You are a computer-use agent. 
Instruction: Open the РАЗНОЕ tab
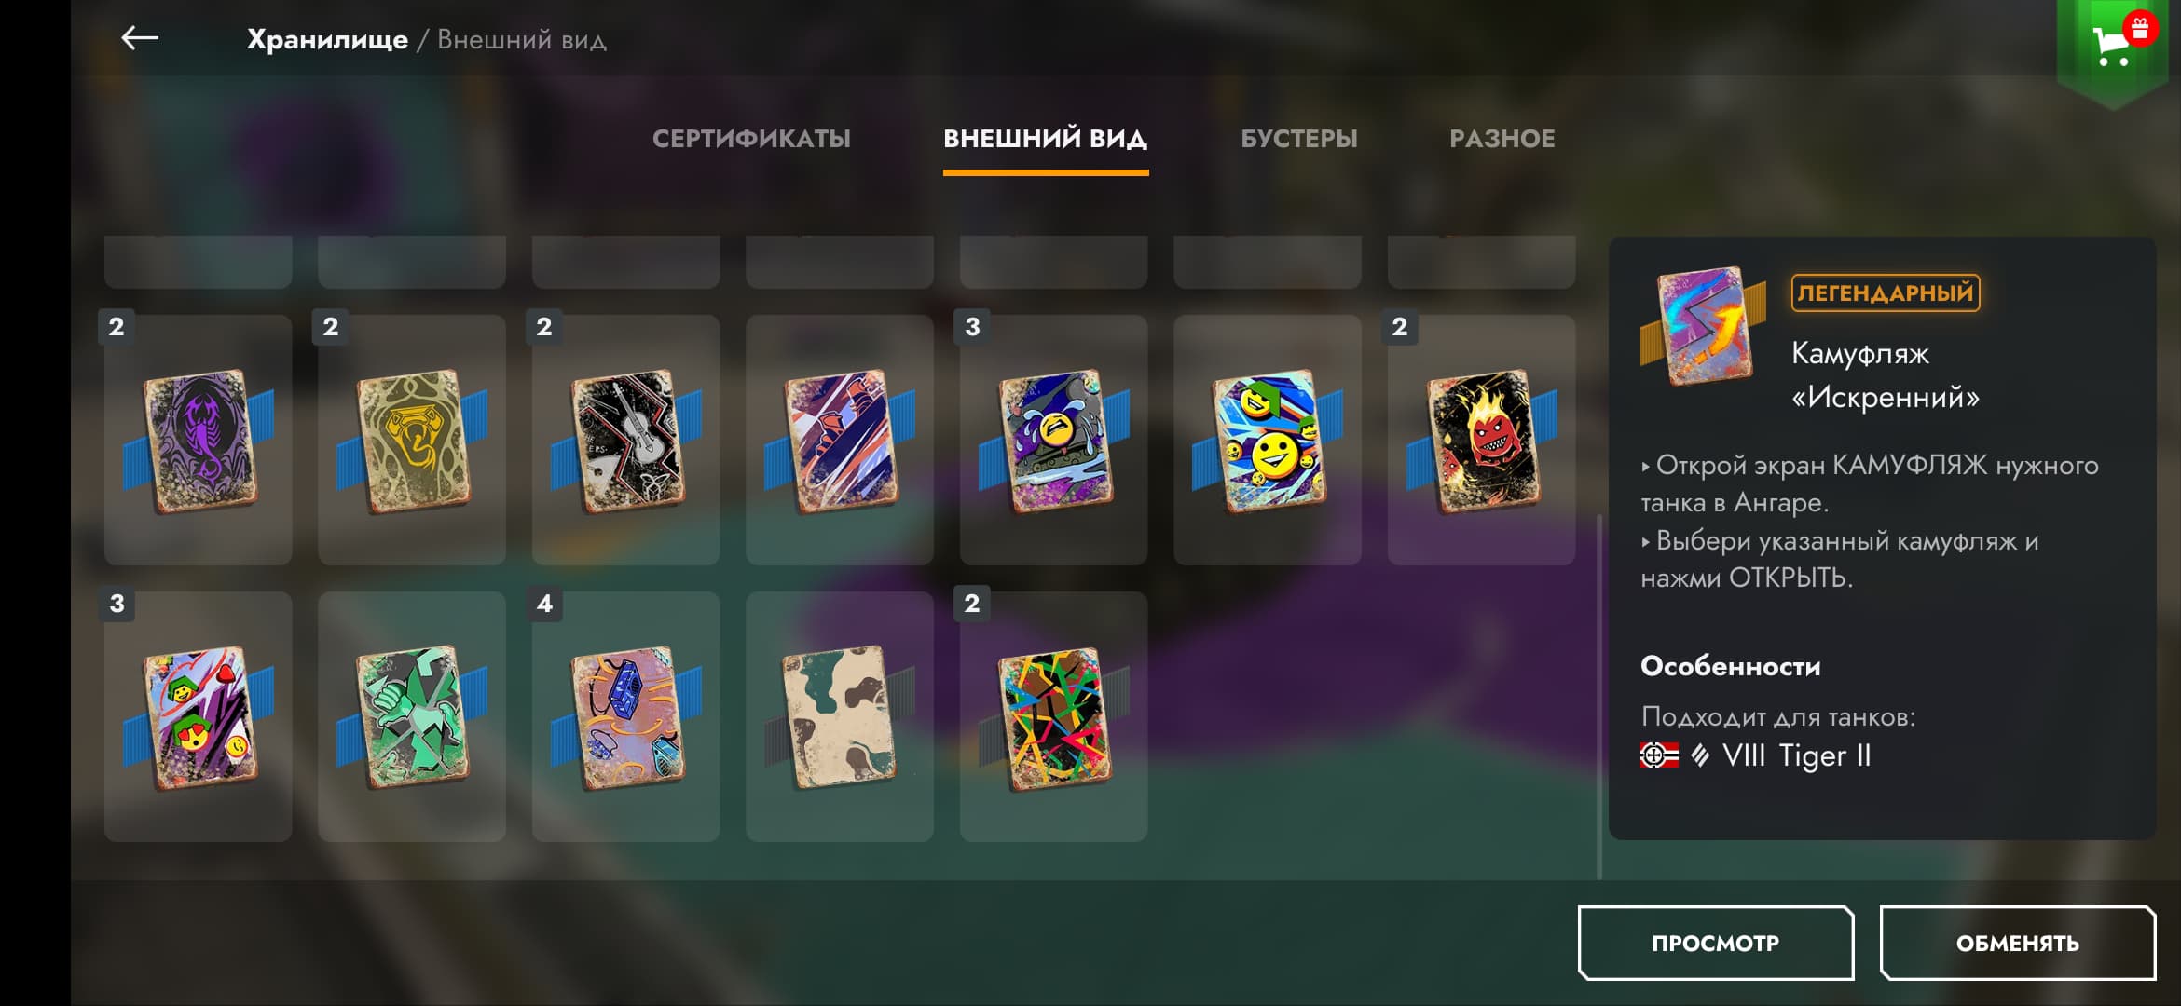1502,139
